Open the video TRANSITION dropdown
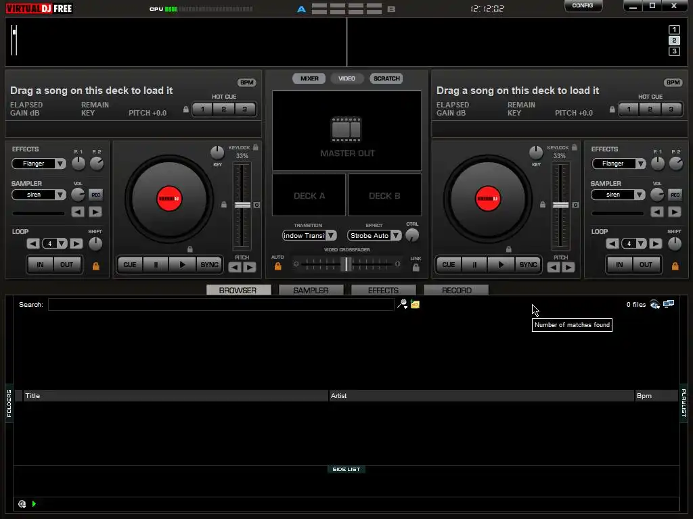 tap(331, 236)
